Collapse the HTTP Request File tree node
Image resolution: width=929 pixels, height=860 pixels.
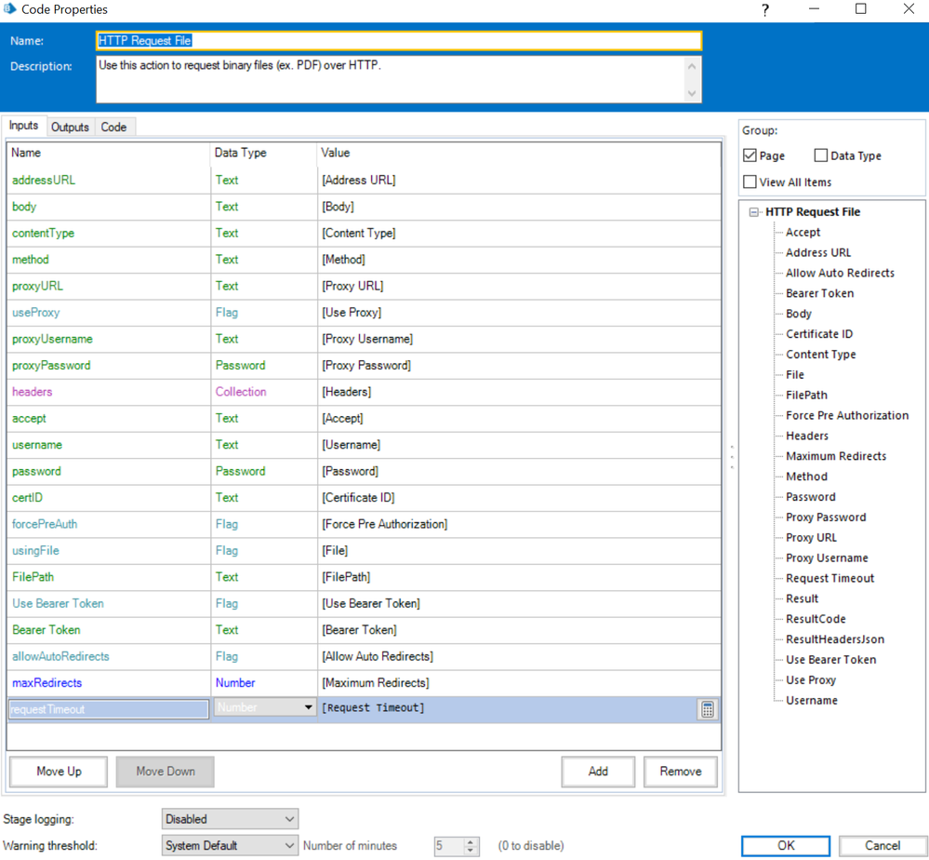[x=754, y=212]
